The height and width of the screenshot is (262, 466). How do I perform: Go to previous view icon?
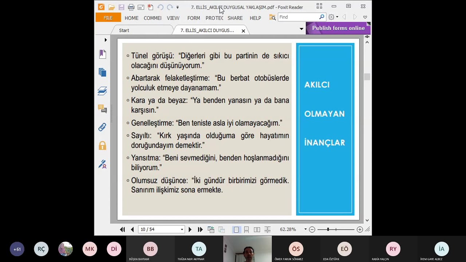click(x=211, y=229)
